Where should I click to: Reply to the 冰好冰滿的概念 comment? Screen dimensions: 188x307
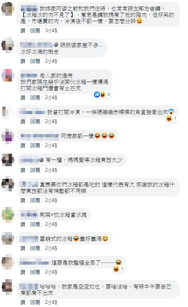[35, 61]
